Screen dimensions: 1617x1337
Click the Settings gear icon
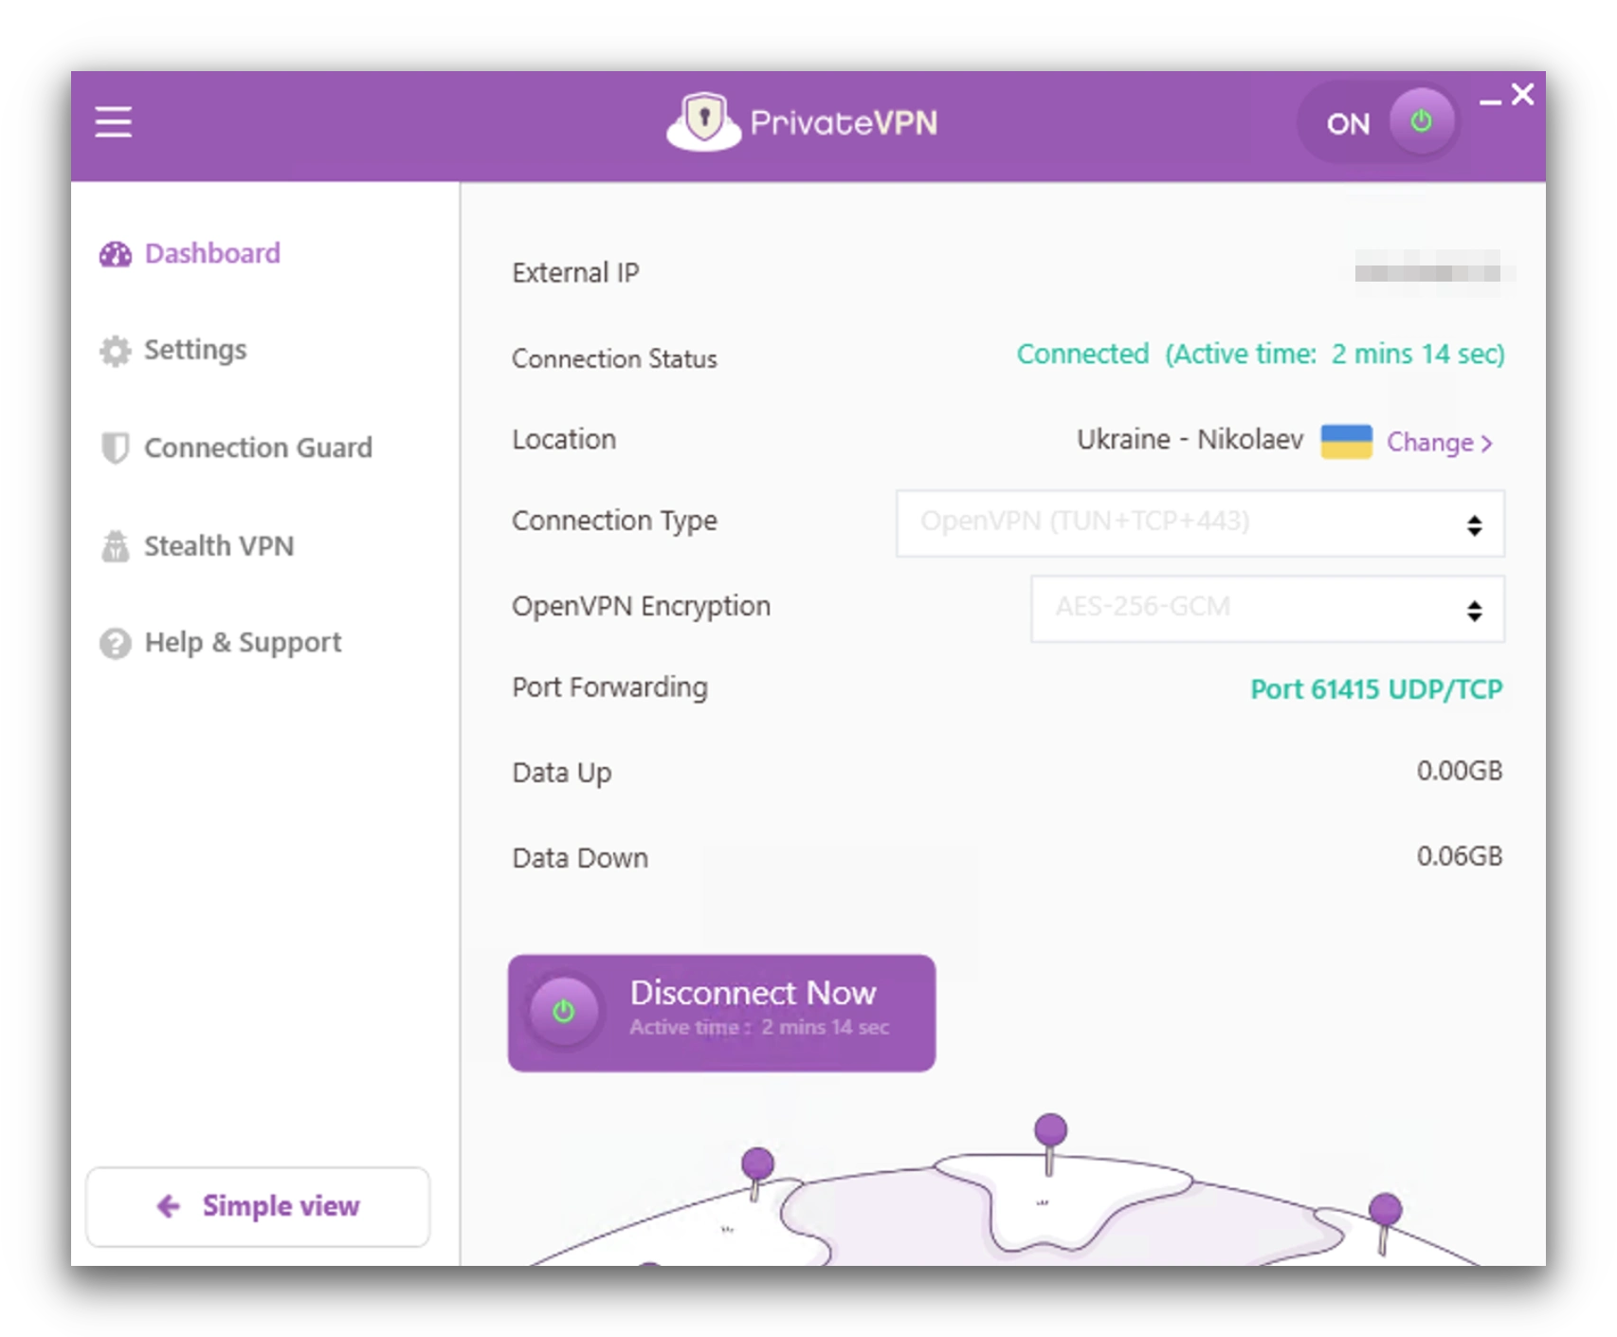point(116,351)
